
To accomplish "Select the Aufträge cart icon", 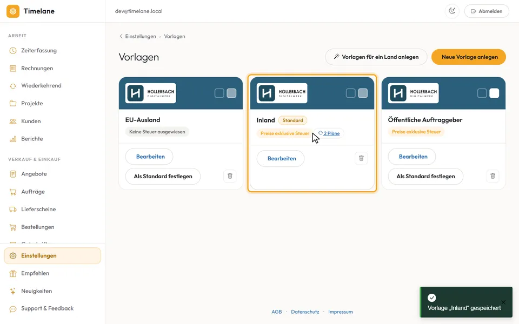I will [x=13, y=192].
